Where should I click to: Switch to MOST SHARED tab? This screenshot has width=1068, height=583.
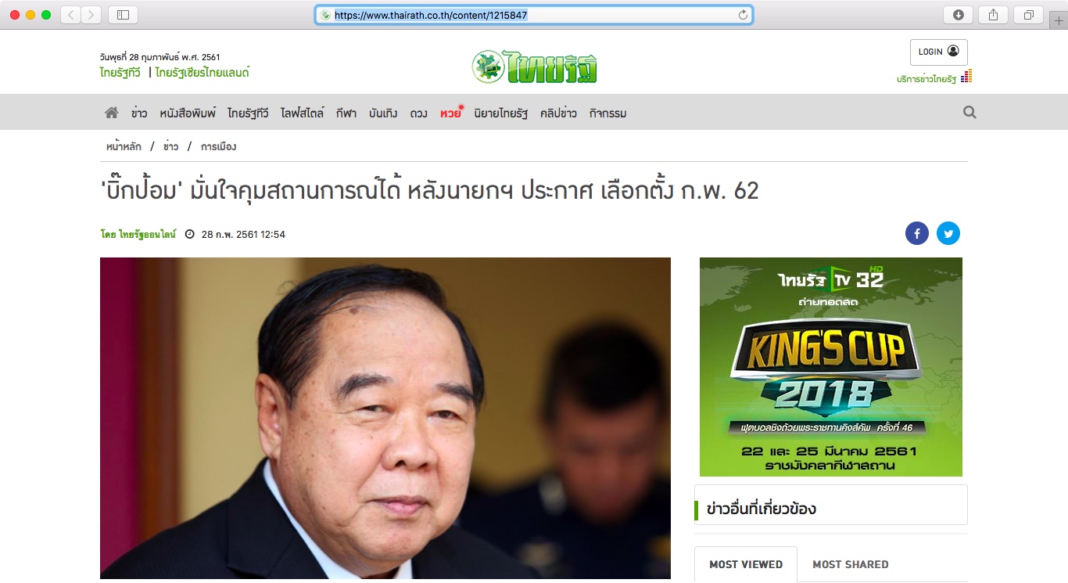[851, 564]
